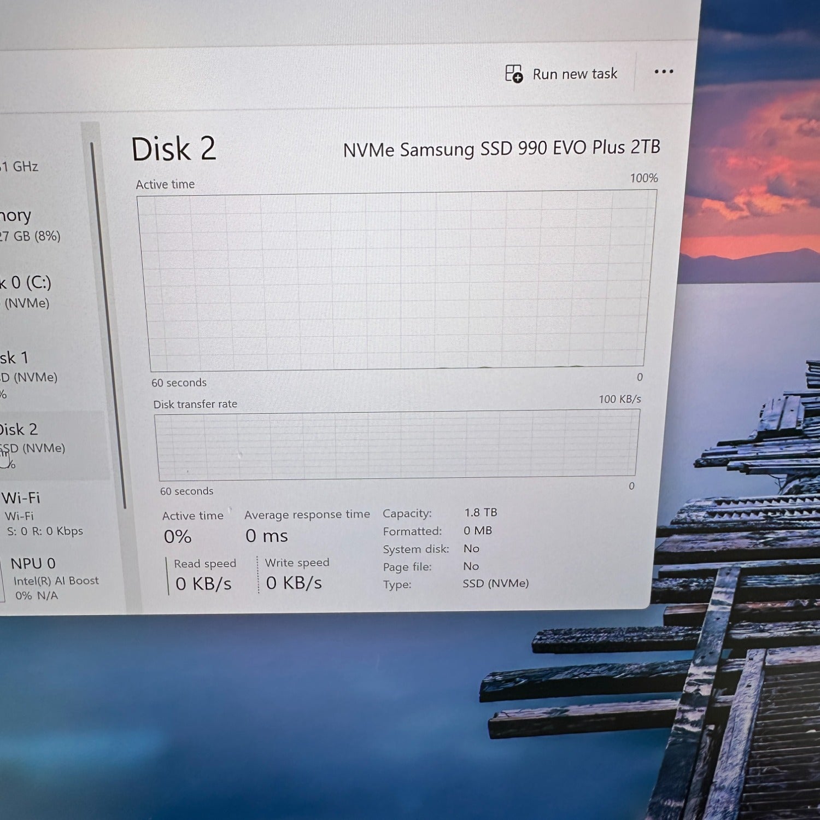Click the Run new task label

pyautogui.click(x=575, y=74)
